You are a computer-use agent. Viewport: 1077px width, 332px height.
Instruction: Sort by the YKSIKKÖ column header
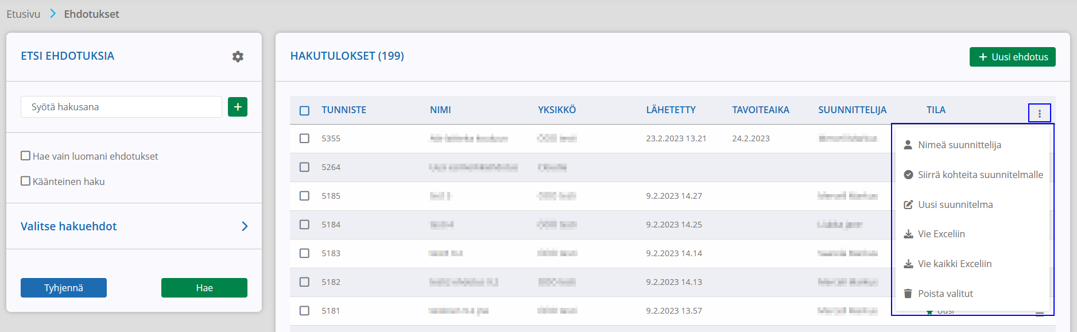coord(557,110)
